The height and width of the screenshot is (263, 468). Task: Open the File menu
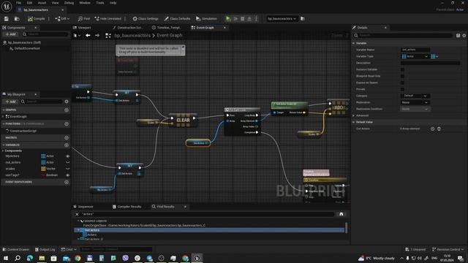coord(18,3)
